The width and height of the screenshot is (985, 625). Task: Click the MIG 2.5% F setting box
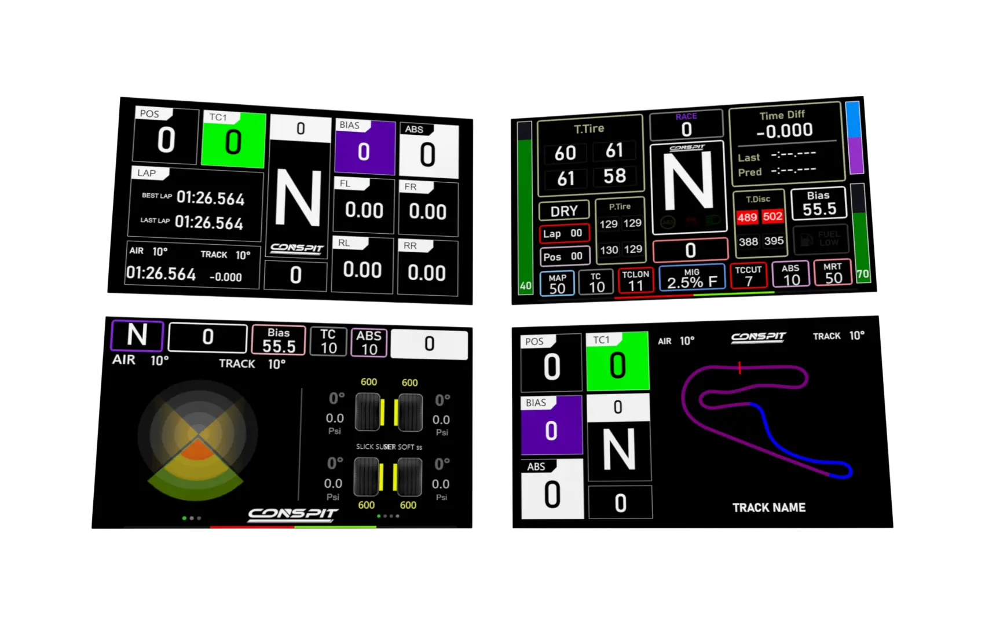pyautogui.click(x=693, y=278)
